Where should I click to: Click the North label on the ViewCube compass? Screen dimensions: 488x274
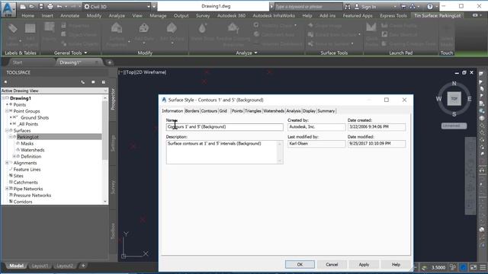[x=454, y=83]
